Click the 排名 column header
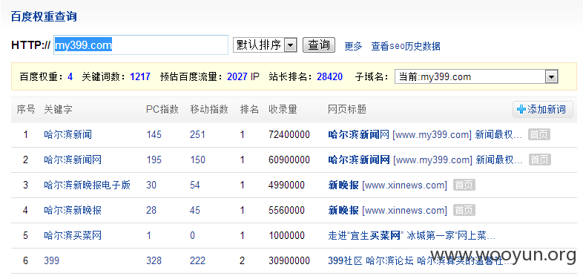583x276 pixels. [x=249, y=109]
